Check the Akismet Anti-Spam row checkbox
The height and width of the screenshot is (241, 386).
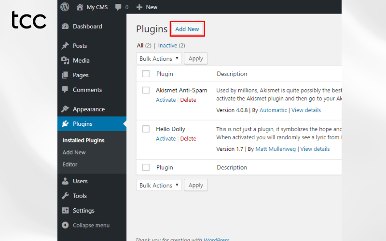coord(146,90)
